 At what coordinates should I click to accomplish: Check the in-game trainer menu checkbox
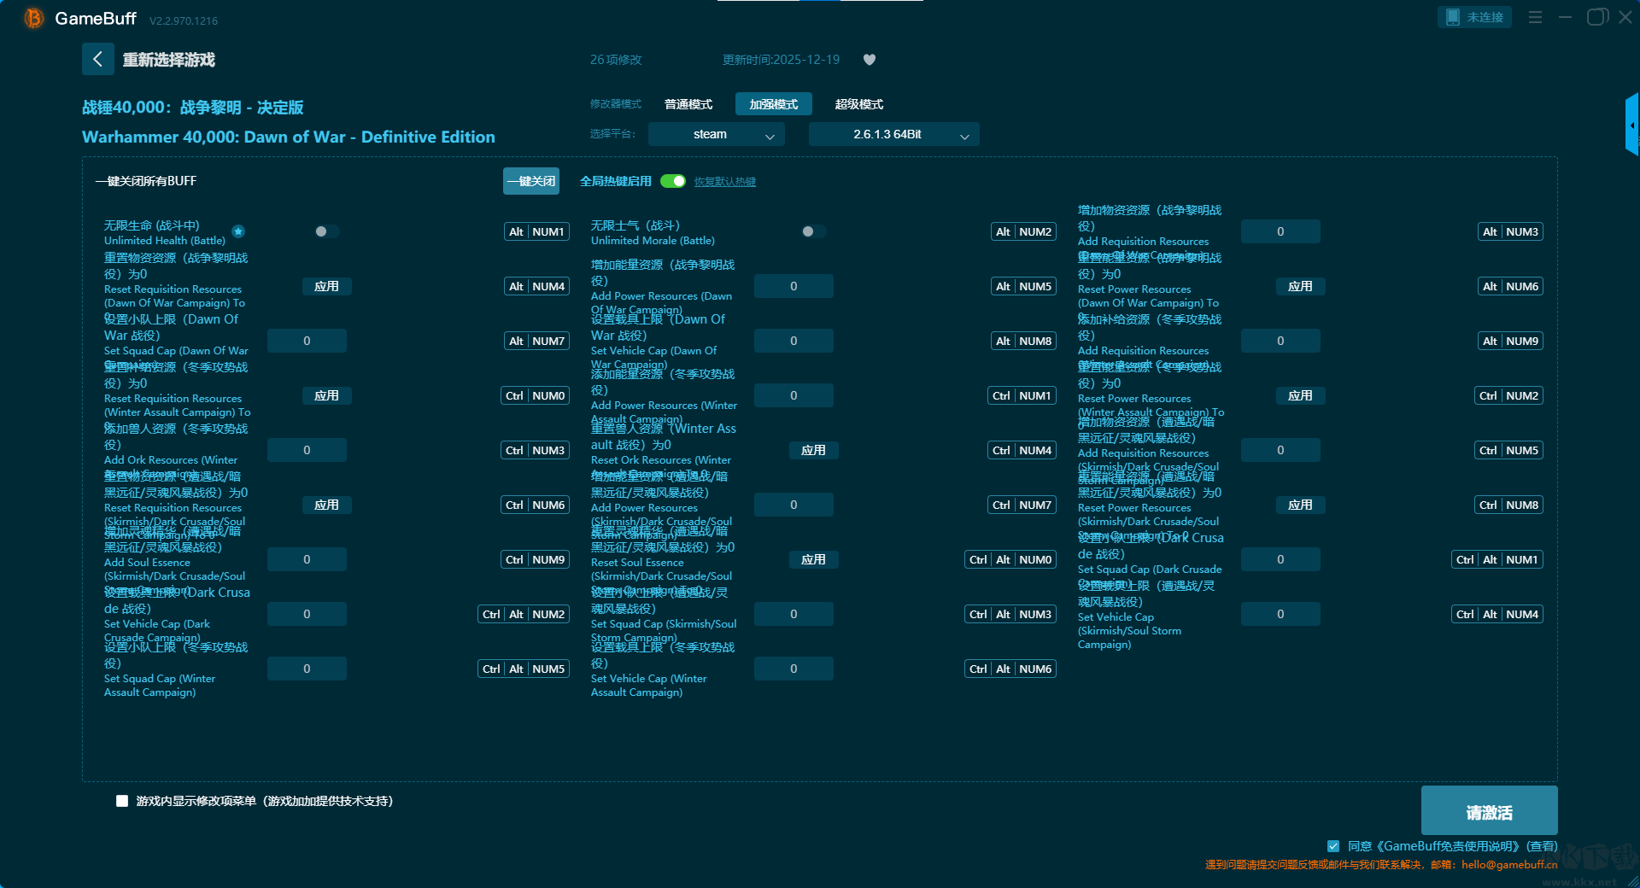(x=122, y=801)
